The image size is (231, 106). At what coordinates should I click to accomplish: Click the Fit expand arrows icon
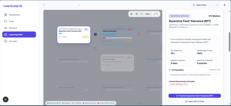click(x=154, y=14)
